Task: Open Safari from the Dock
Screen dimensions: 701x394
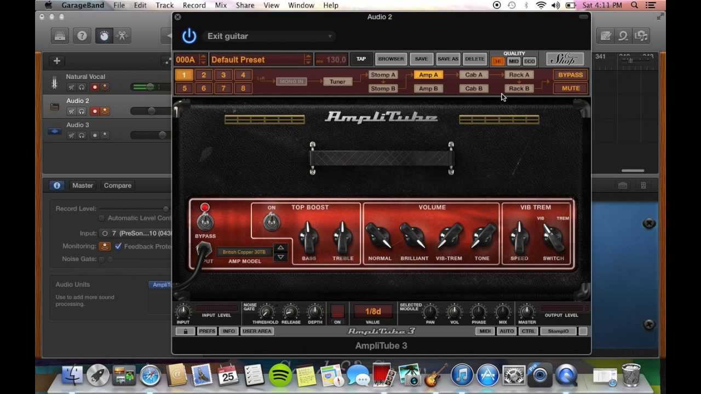Action: [150, 376]
